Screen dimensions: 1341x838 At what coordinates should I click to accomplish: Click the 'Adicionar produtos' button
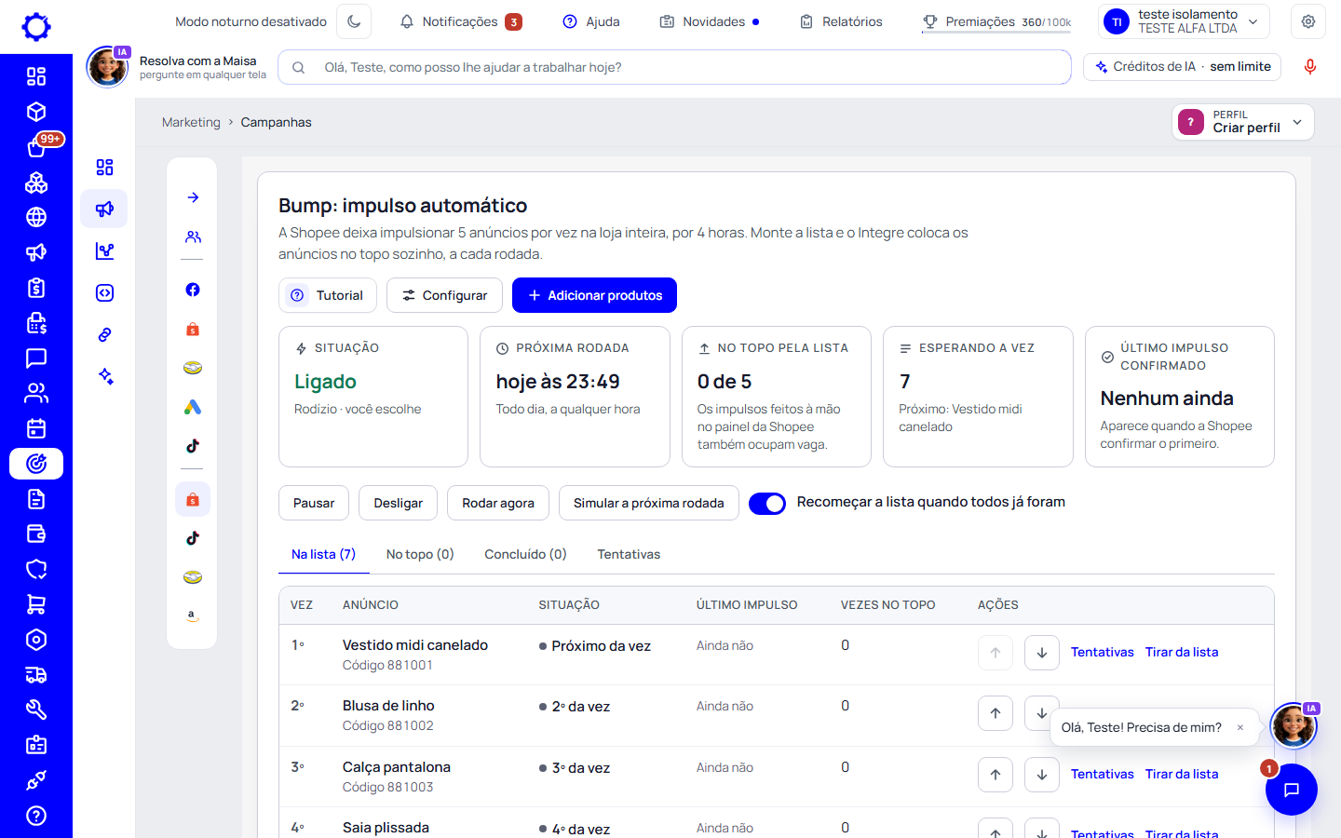594,295
